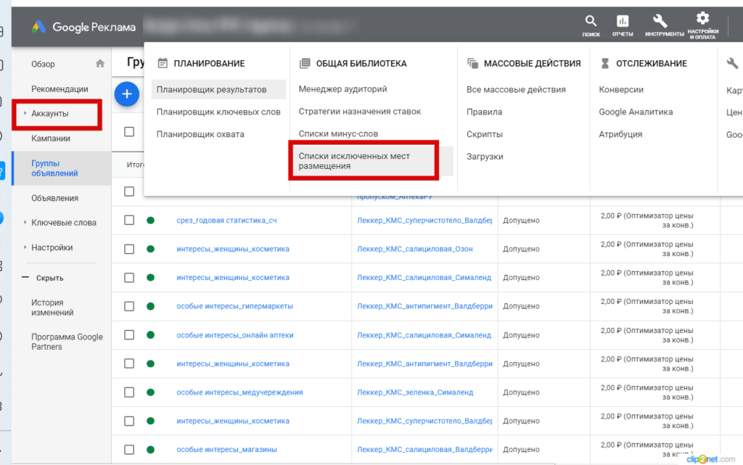Open Google Аналитика in the tracking menu
743x465 pixels.
coord(636,112)
